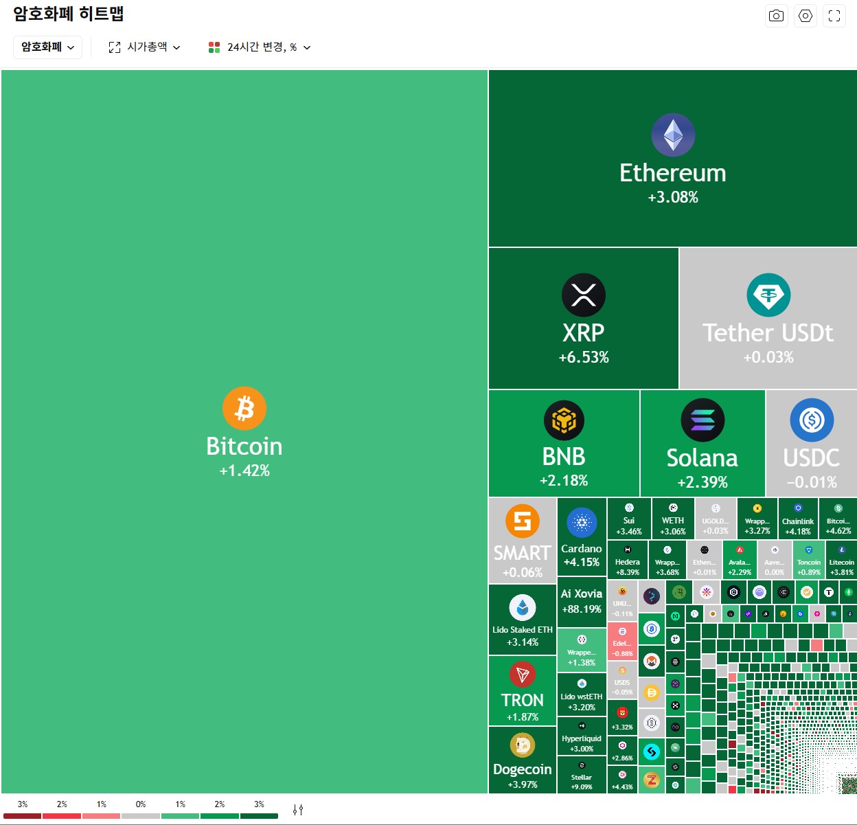Click the Hedera H logo
Image resolution: width=857 pixels, height=825 pixels.
click(x=628, y=550)
